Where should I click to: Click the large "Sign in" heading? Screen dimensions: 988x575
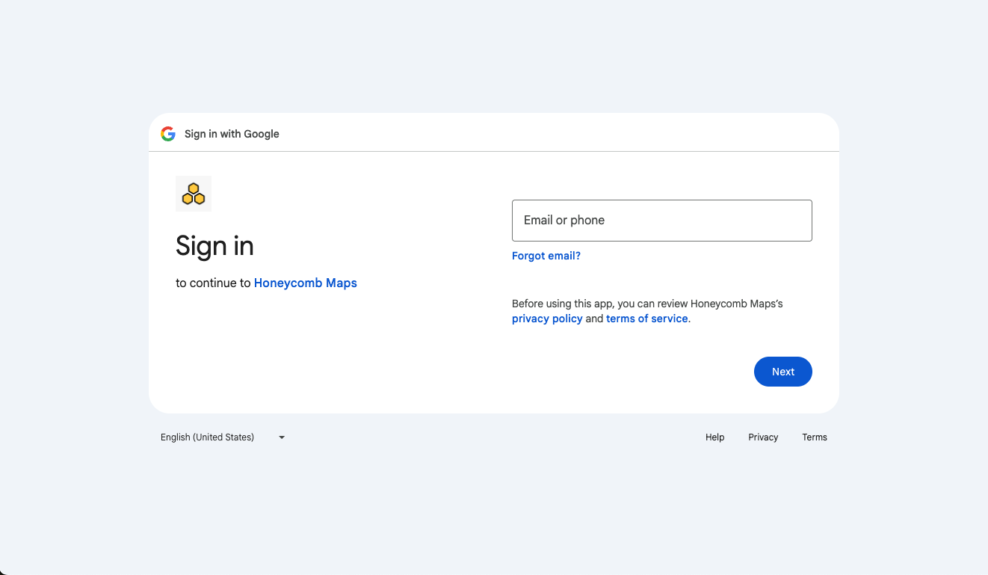(214, 246)
